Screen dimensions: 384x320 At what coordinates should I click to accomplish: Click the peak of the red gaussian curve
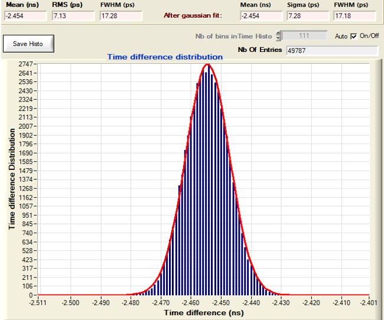click(x=207, y=64)
